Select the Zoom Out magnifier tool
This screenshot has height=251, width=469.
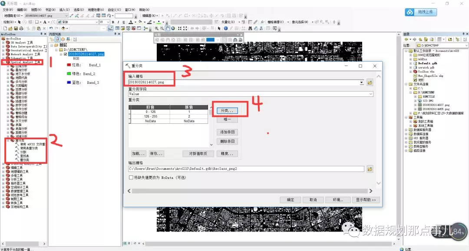[x=162, y=28]
